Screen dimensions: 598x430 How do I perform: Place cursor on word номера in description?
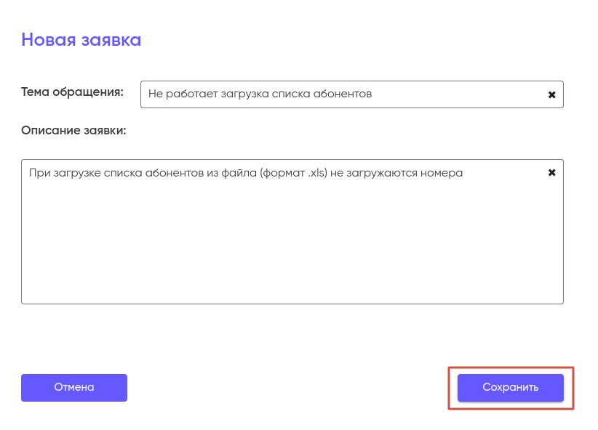click(442, 174)
